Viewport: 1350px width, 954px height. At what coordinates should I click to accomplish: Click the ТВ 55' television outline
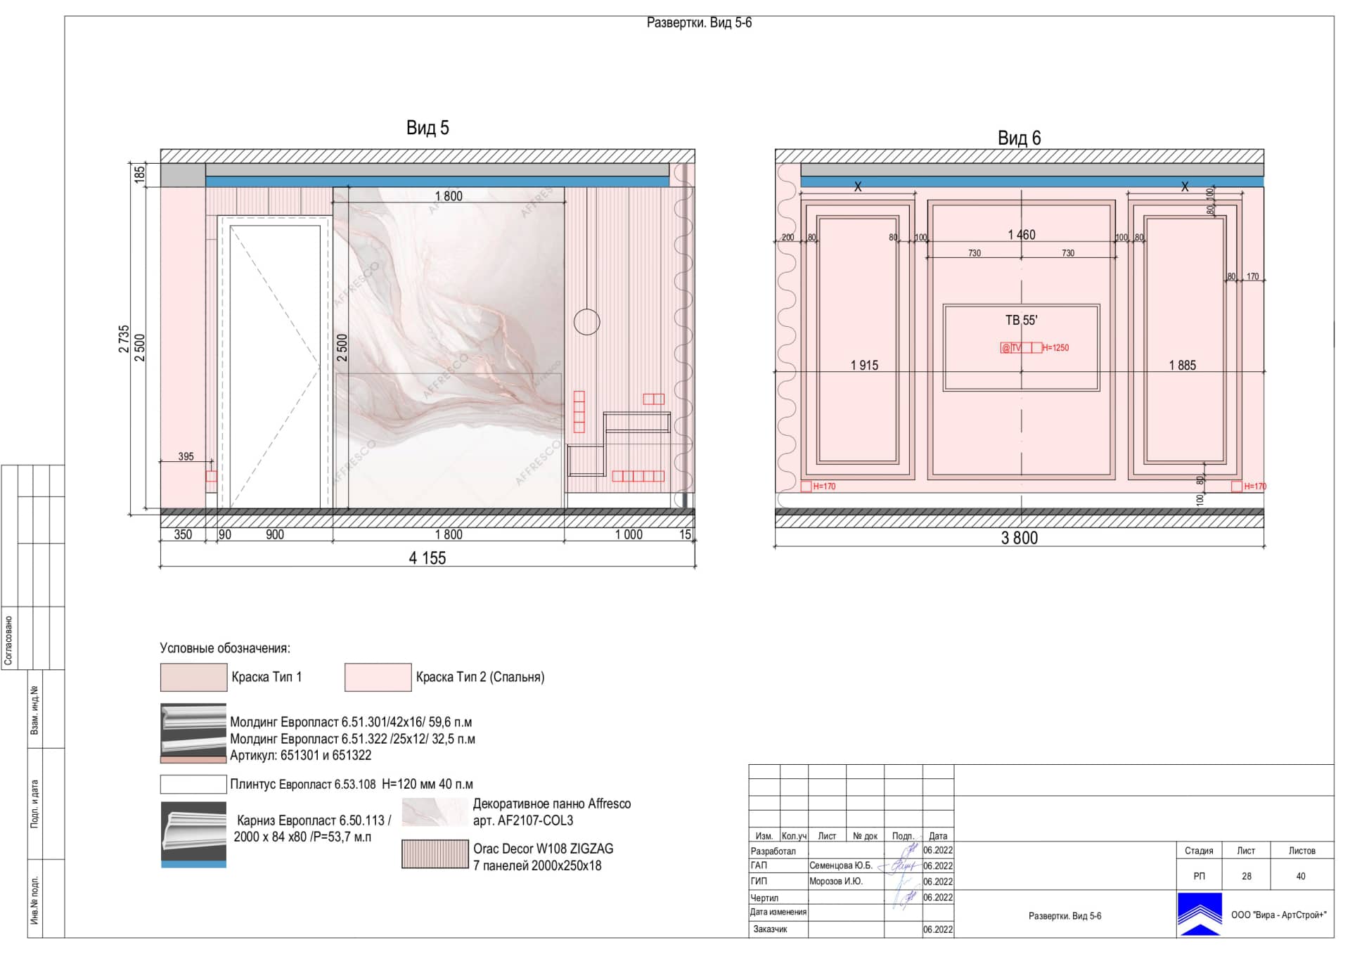[1021, 347]
